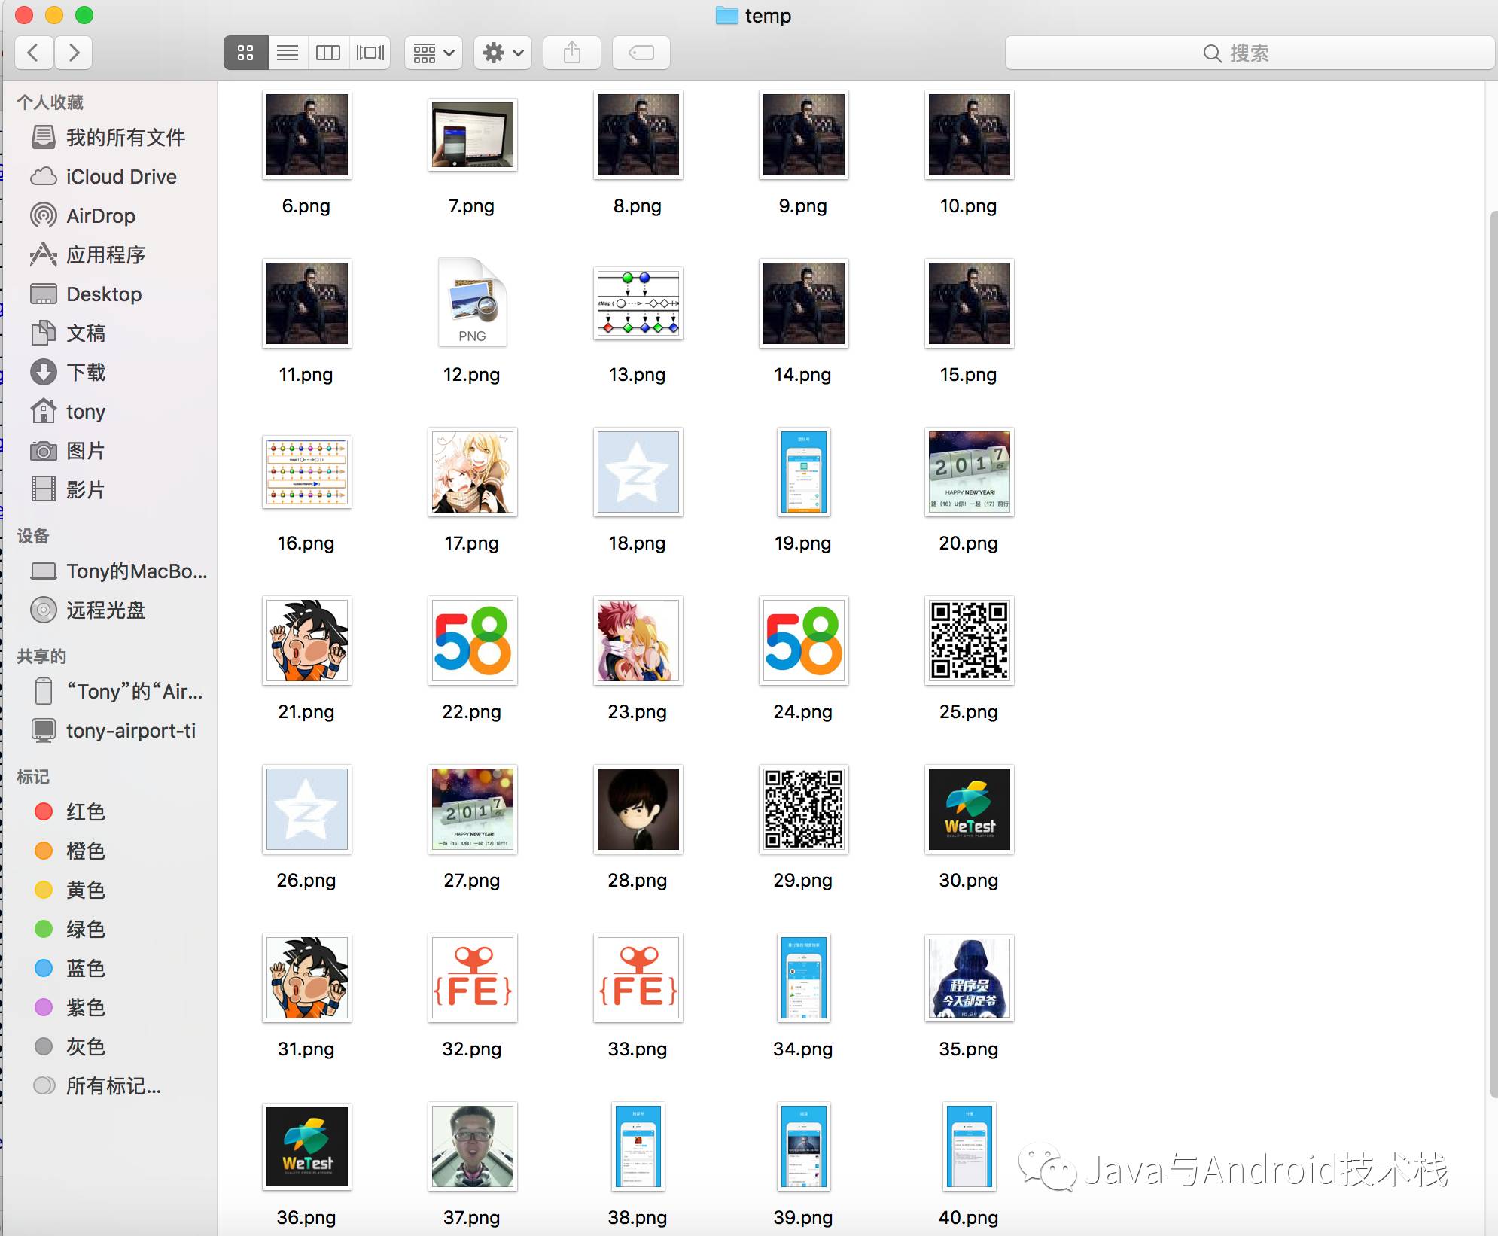Image resolution: width=1498 pixels, height=1236 pixels.
Task: Switch to Cover Flow view mode
Action: (x=370, y=53)
